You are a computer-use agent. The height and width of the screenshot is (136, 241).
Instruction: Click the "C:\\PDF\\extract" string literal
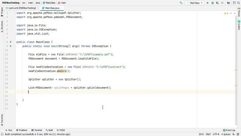click(x=109, y=67)
